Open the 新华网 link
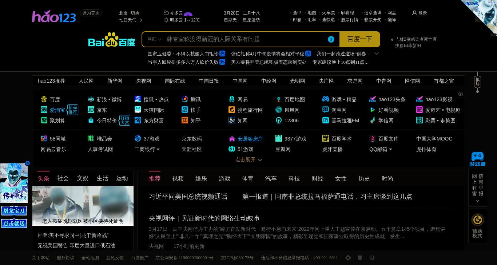Screen dimensions: 497x265 coord(115,81)
